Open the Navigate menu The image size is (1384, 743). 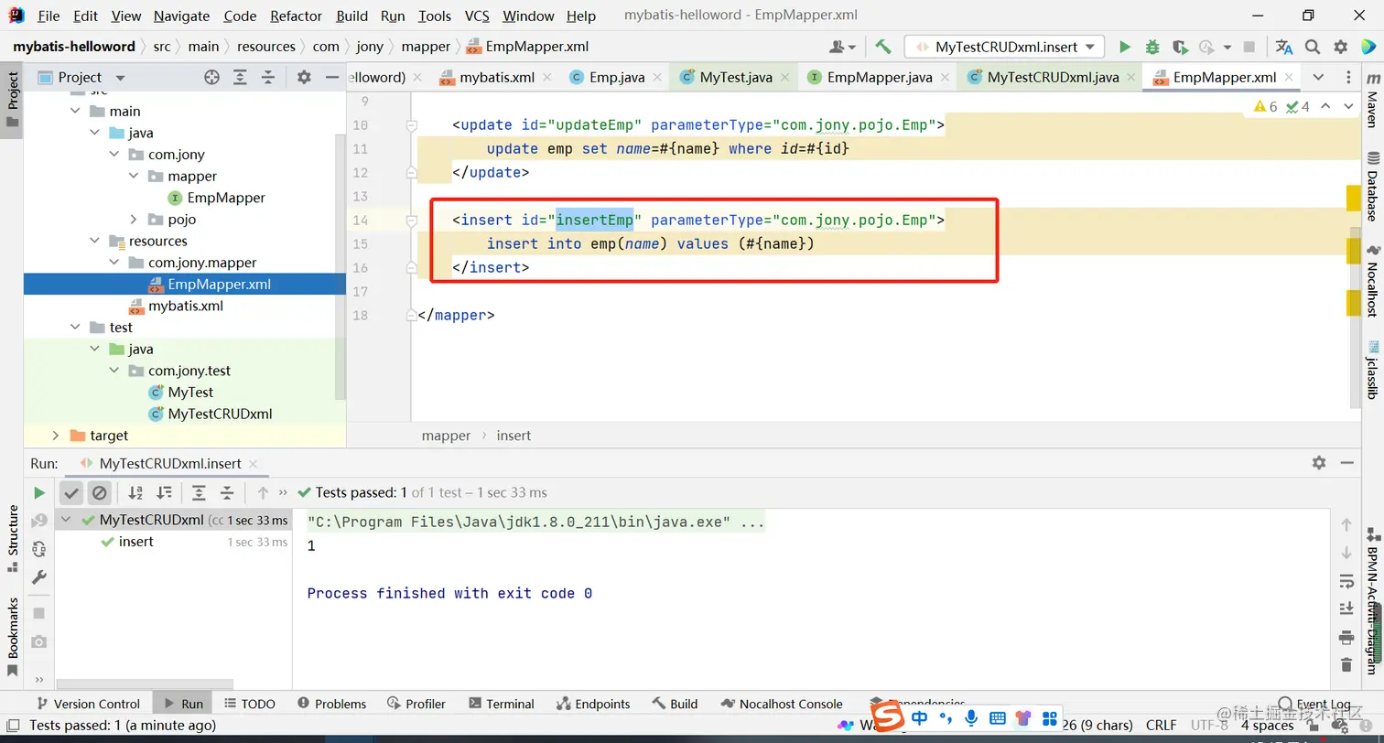[181, 16]
